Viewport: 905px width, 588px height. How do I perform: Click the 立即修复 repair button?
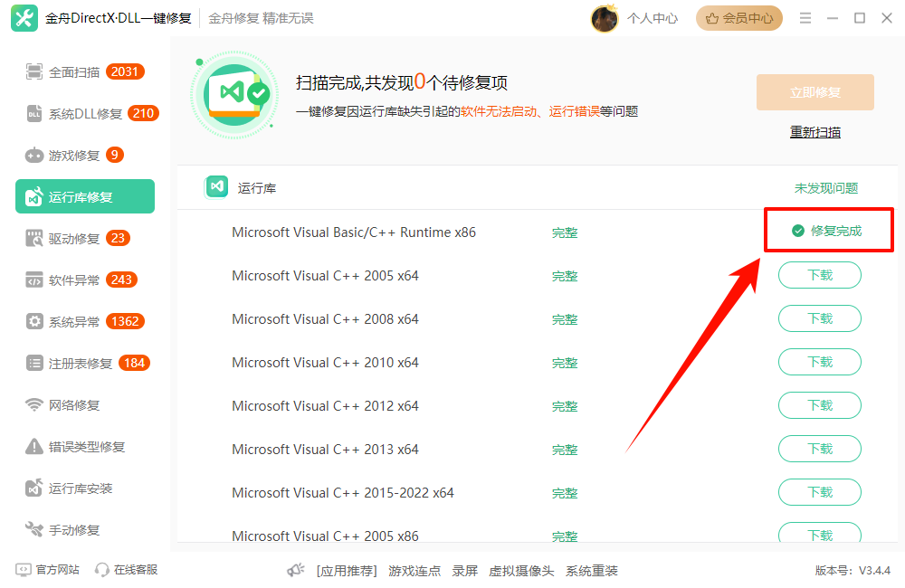(x=815, y=92)
